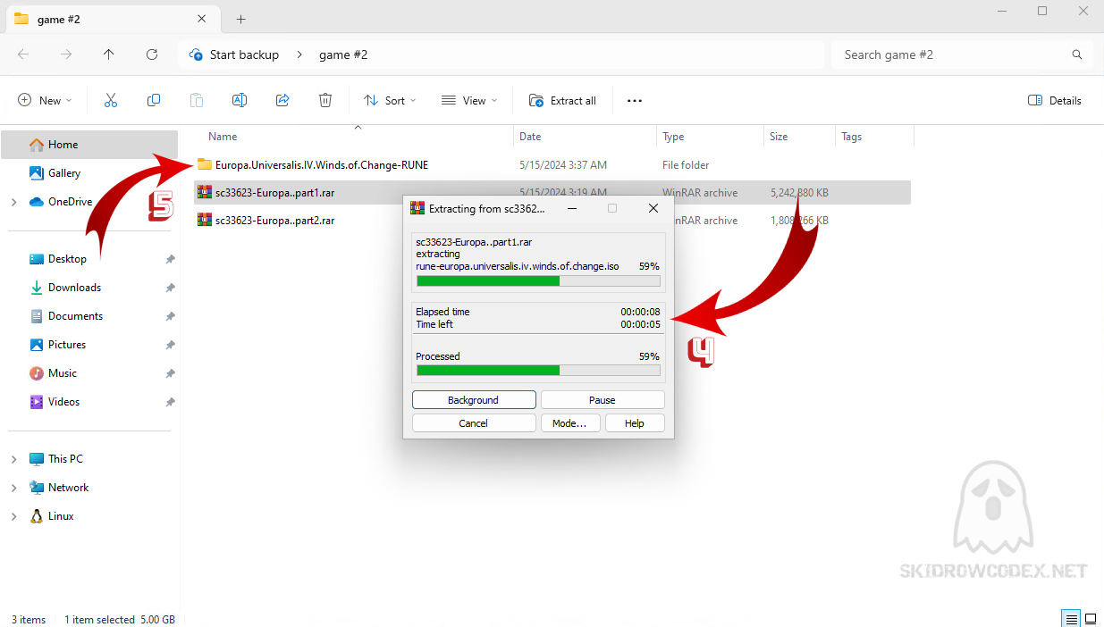This screenshot has height=627, width=1104.
Task: Click Start backup in the address bar
Action: point(244,54)
